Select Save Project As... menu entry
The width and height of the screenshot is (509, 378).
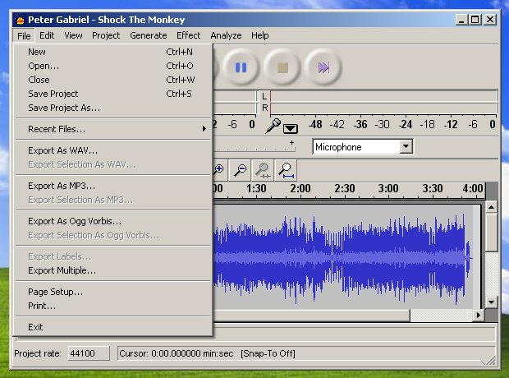[113, 108]
